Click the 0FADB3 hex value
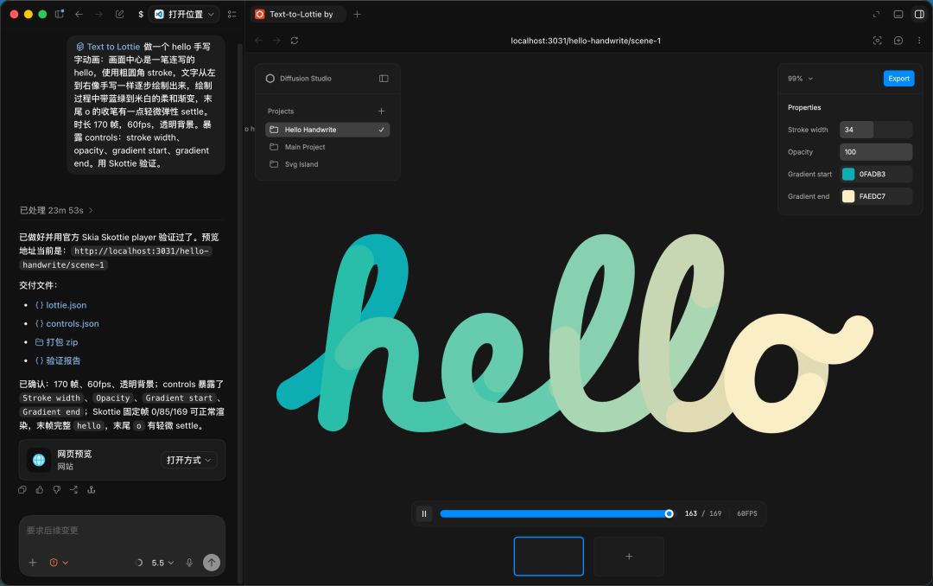The width and height of the screenshot is (933, 586). (873, 175)
